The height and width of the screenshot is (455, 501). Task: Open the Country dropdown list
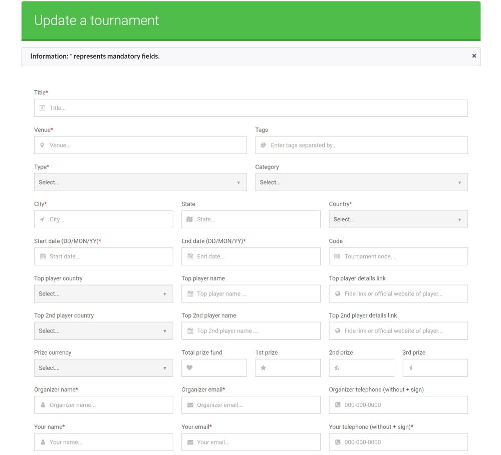398,220
